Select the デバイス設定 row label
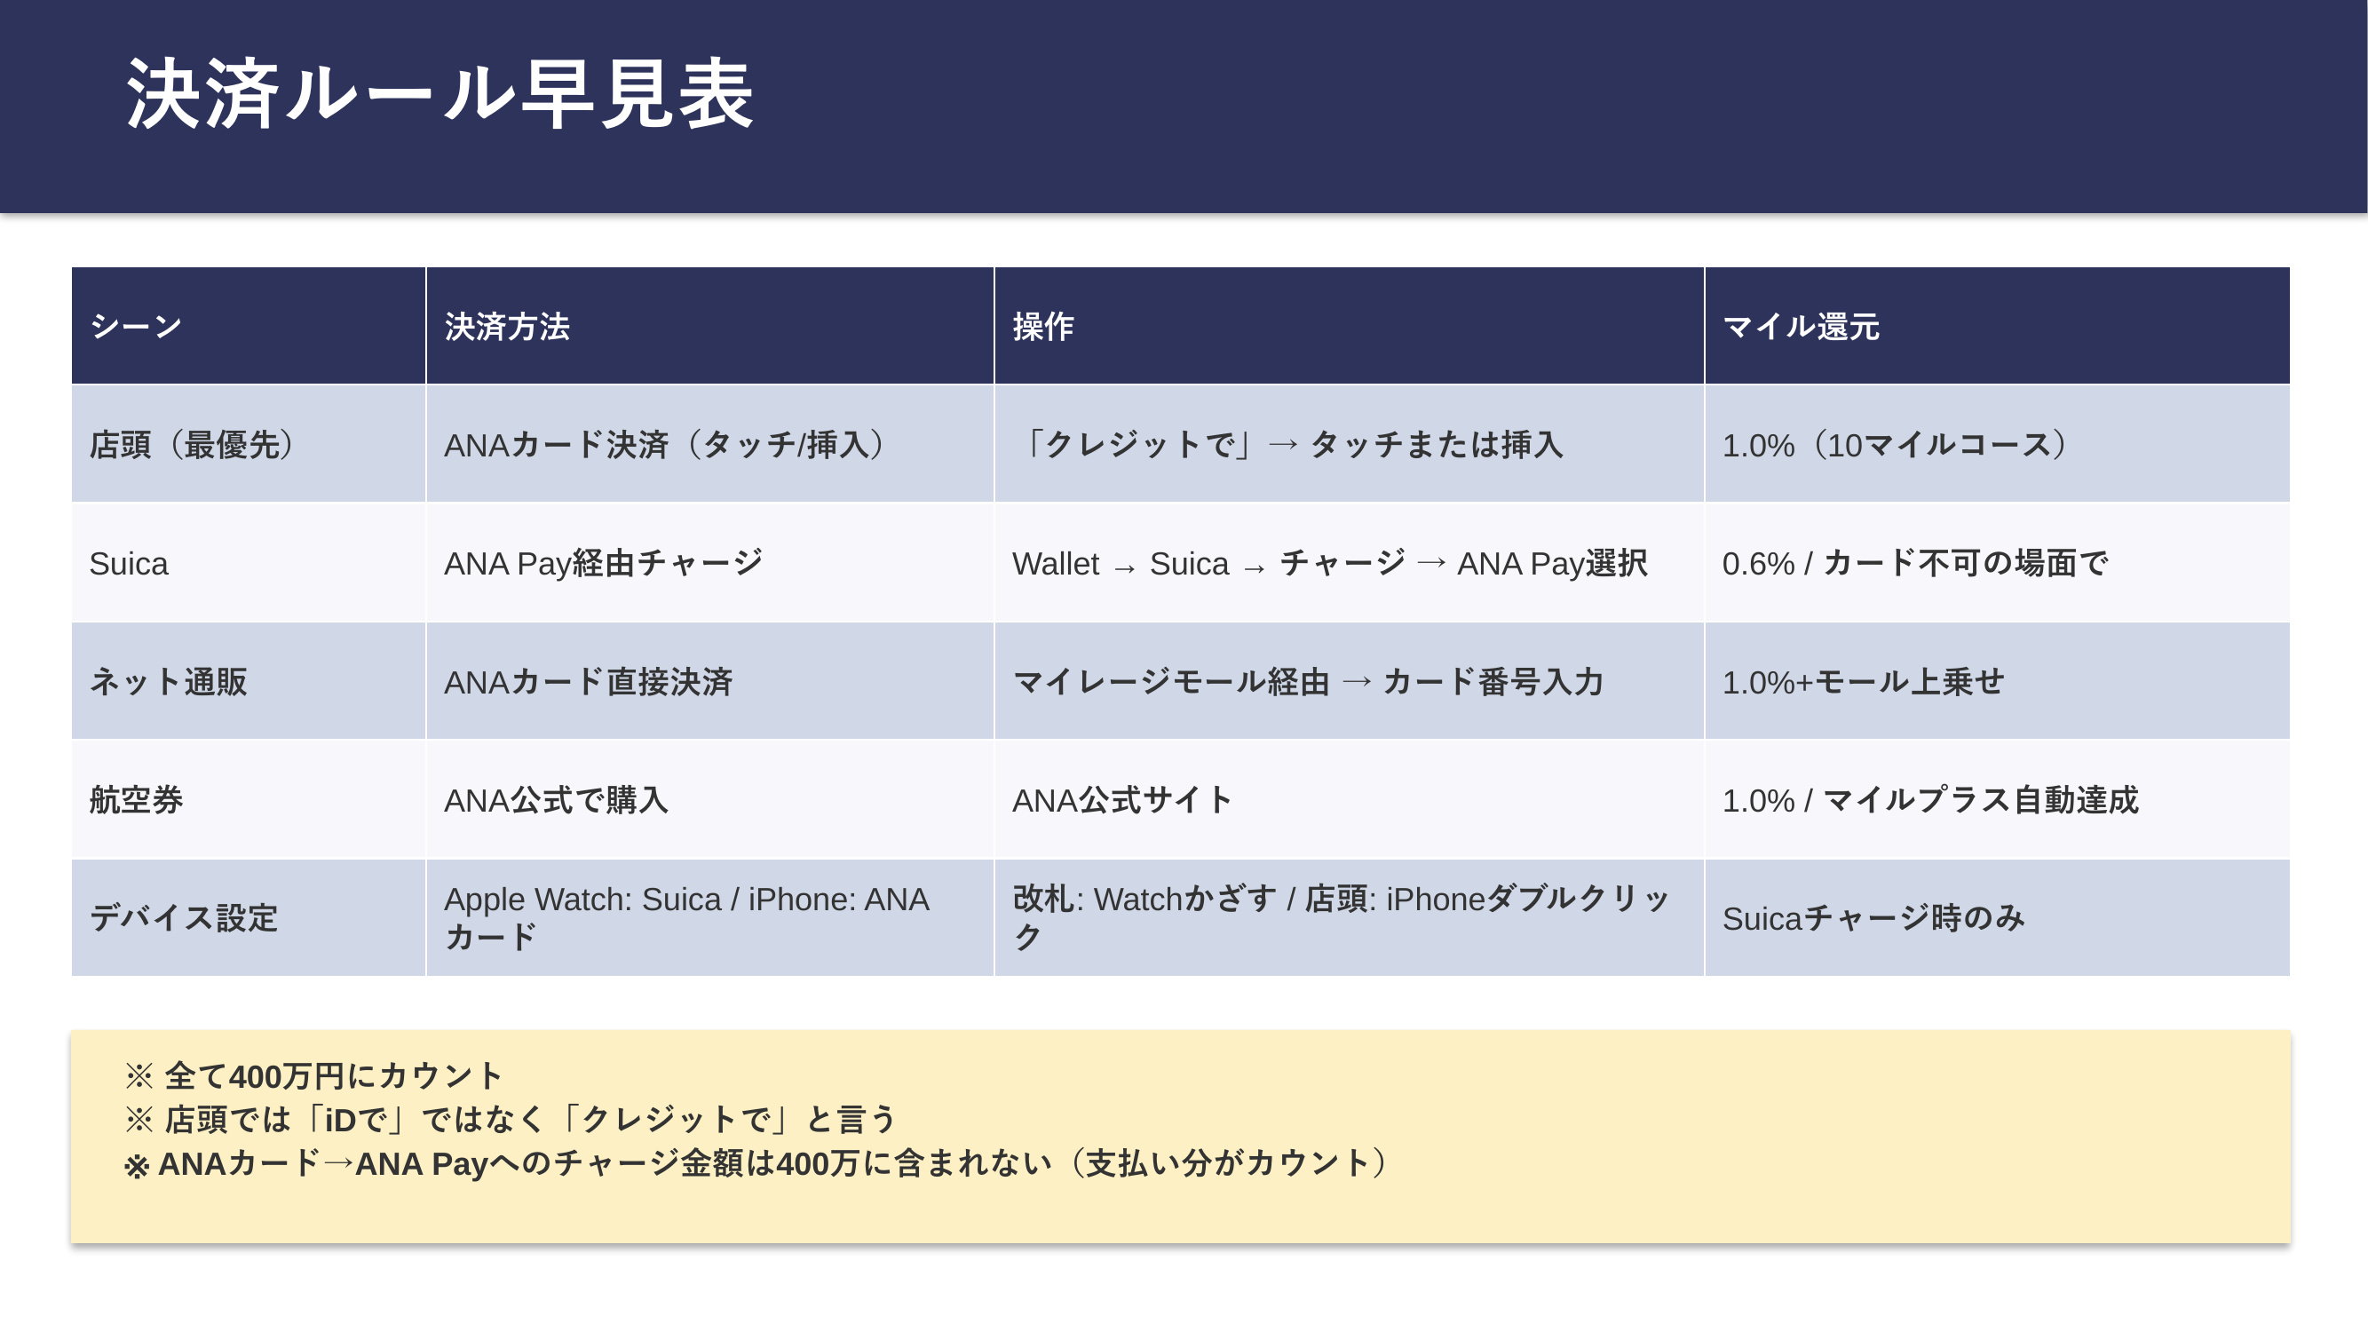Viewport: 2368px width, 1332px height. (x=184, y=918)
